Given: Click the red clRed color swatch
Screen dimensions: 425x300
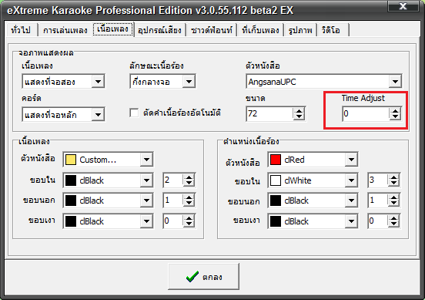Looking at the screenshot, I should point(276,160).
